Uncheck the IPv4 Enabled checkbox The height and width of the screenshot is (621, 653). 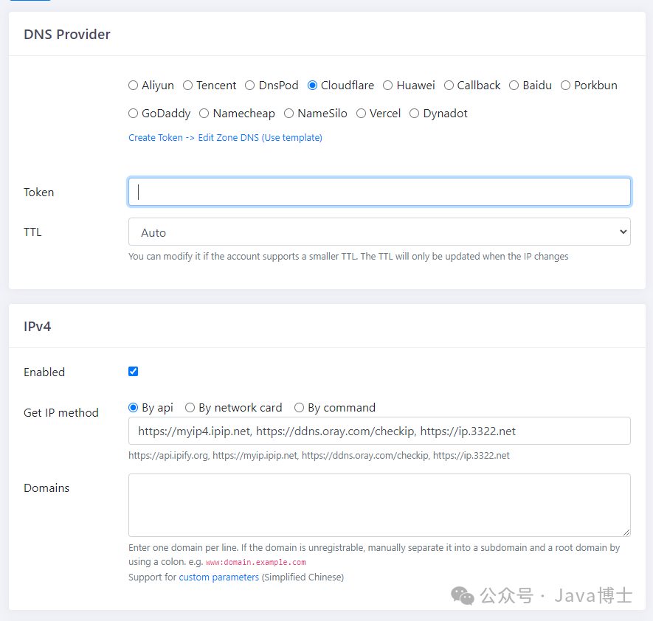tap(134, 372)
